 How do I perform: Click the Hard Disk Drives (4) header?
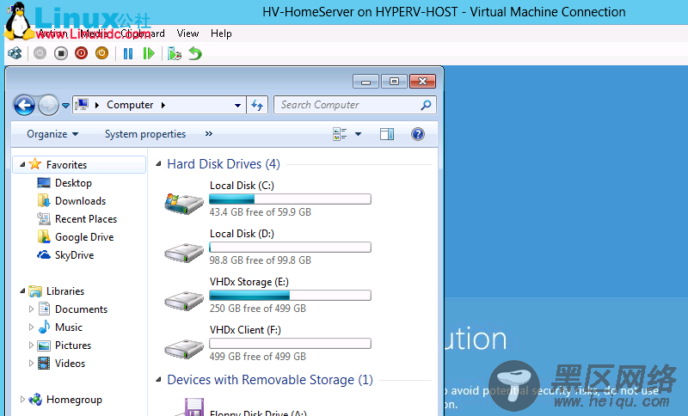pos(224,164)
